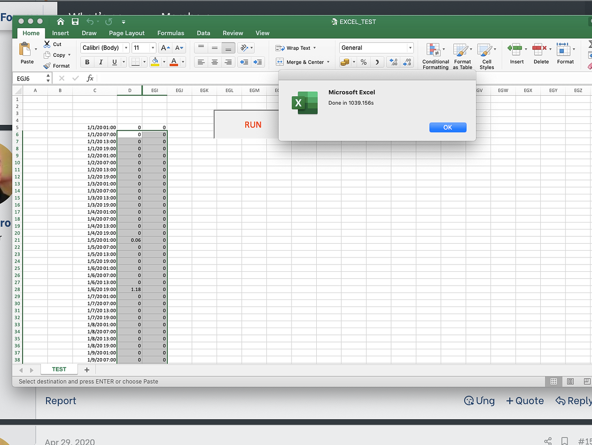
Task: Align text left
Action: point(201,62)
